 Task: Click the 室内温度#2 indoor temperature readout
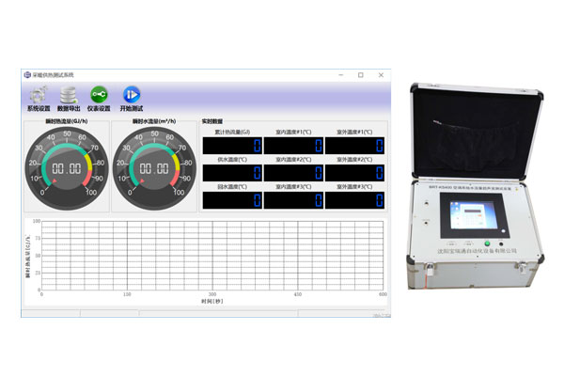point(294,173)
